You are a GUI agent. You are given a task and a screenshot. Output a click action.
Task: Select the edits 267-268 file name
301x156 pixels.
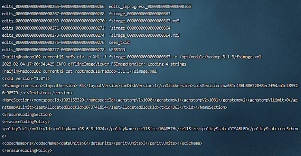point(53,13)
